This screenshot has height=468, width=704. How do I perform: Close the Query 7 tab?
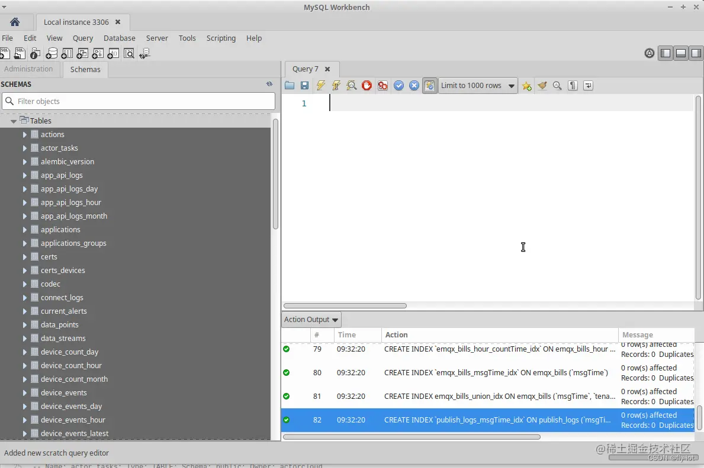point(327,69)
